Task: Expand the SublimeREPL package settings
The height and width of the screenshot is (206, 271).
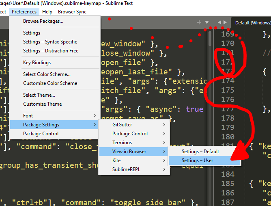Action: (x=134, y=169)
